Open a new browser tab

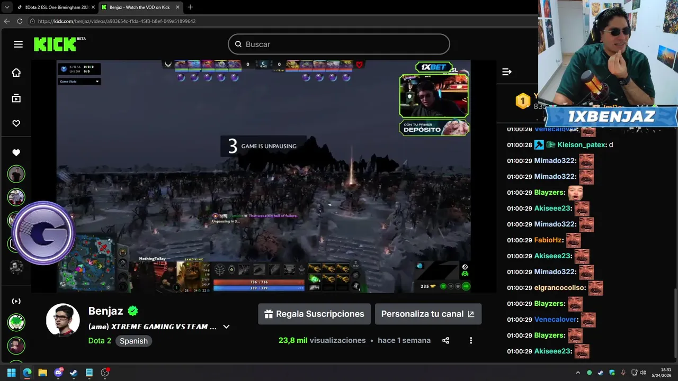tap(190, 7)
